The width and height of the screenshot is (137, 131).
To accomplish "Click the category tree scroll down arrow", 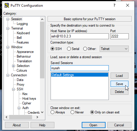I will 42,112.
